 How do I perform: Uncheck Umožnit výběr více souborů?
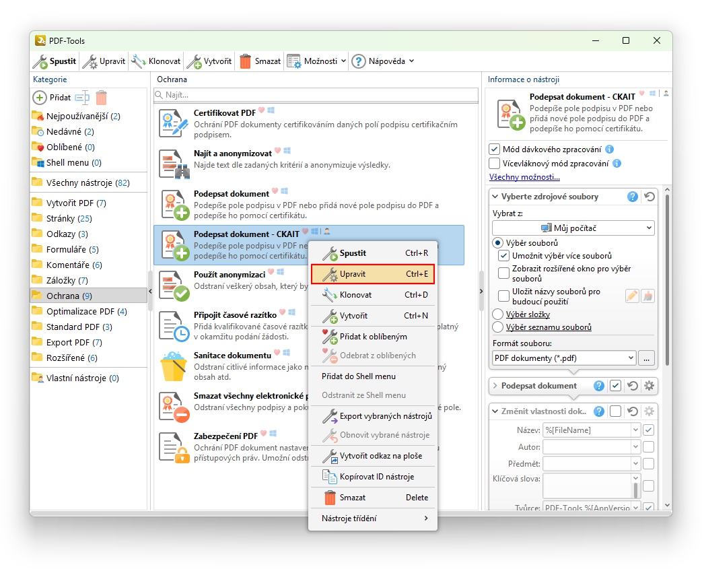coord(503,256)
